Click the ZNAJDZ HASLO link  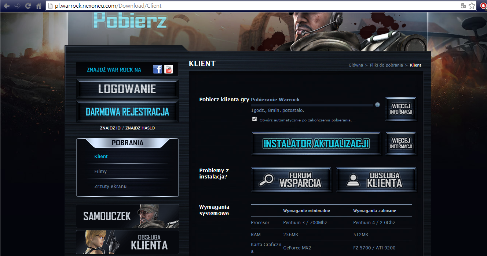pos(140,128)
